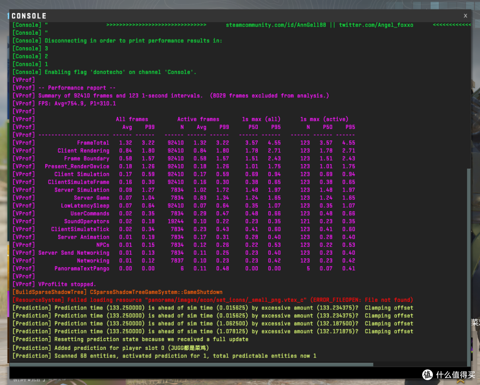Click the 'Server Game' row label
The height and width of the screenshot is (385, 480).
[x=92, y=198]
